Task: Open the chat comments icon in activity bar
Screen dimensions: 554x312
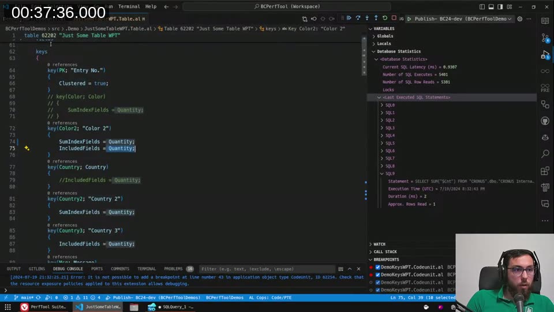Action: [545, 204]
